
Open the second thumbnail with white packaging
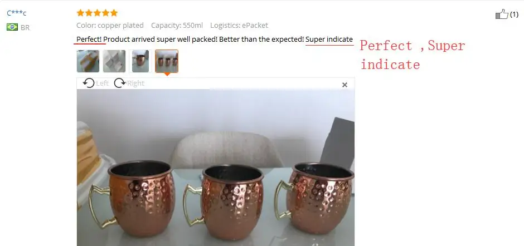tap(114, 61)
